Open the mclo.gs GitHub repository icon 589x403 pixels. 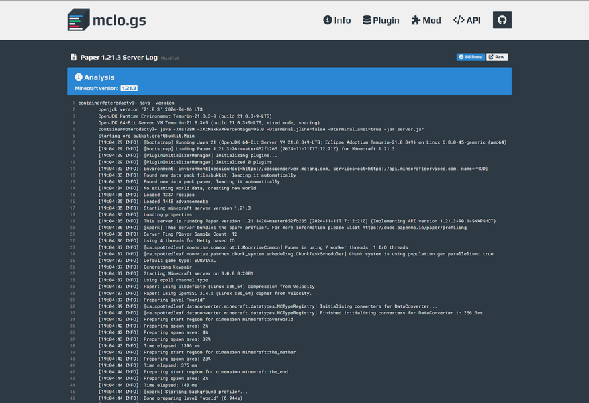tap(502, 20)
